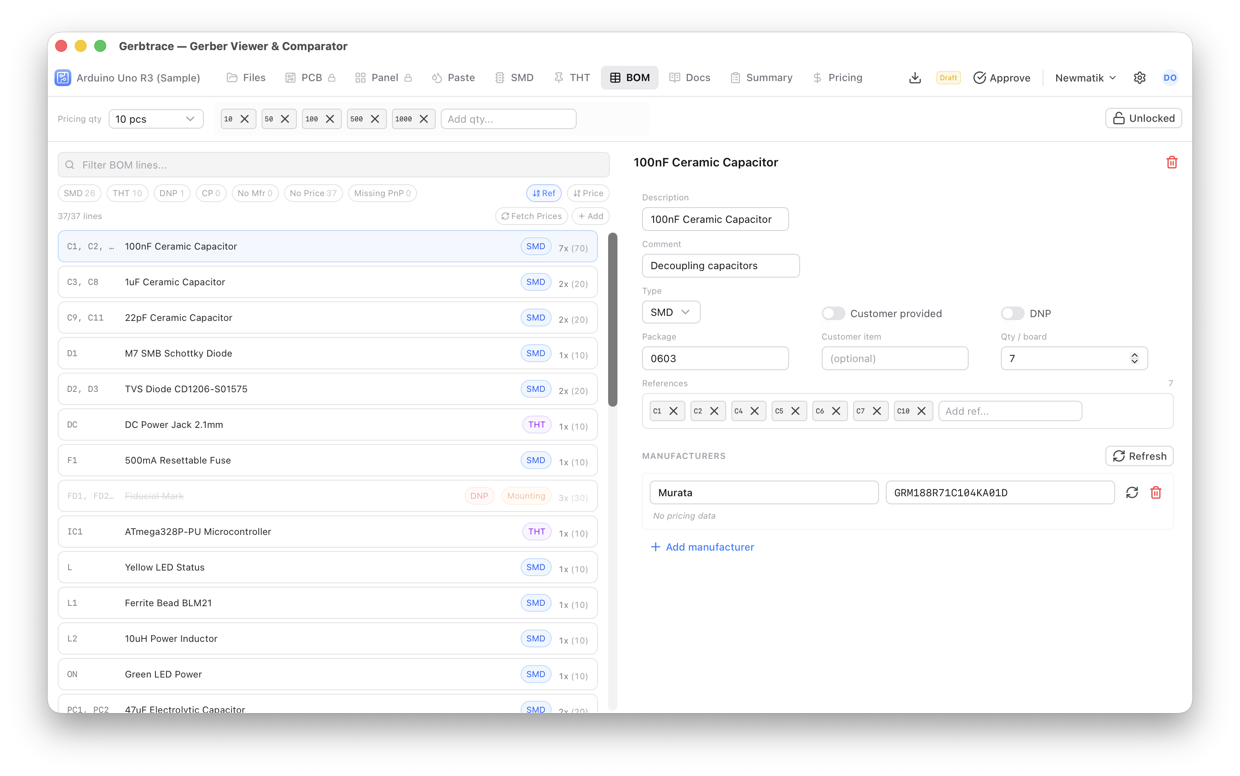Viewport: 1240px width, 776px height.
Task: Open the Summary tab
Action: pyautogui.click(x=762, y=78)
